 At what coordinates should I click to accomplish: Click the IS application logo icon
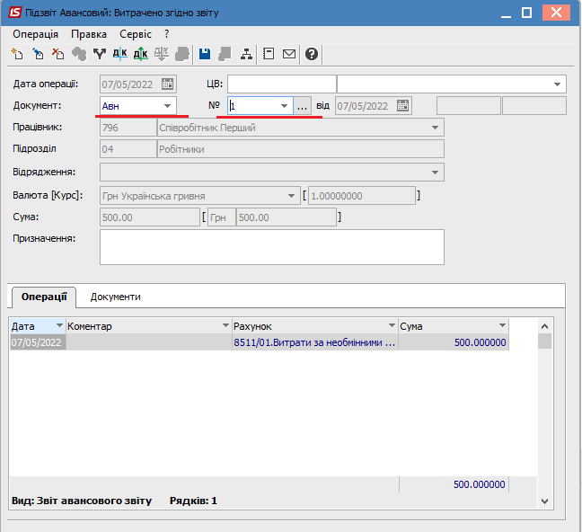click(x=15, y=13)
